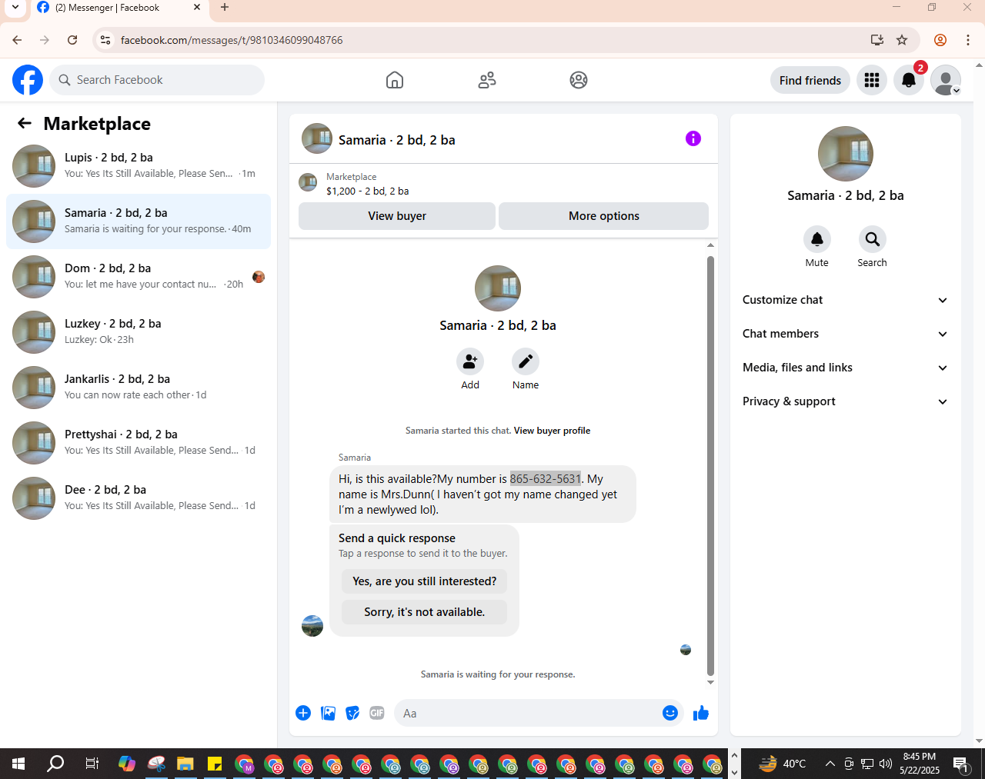Install app icon in address bar

pyautogui.click(x=876, y=40)
